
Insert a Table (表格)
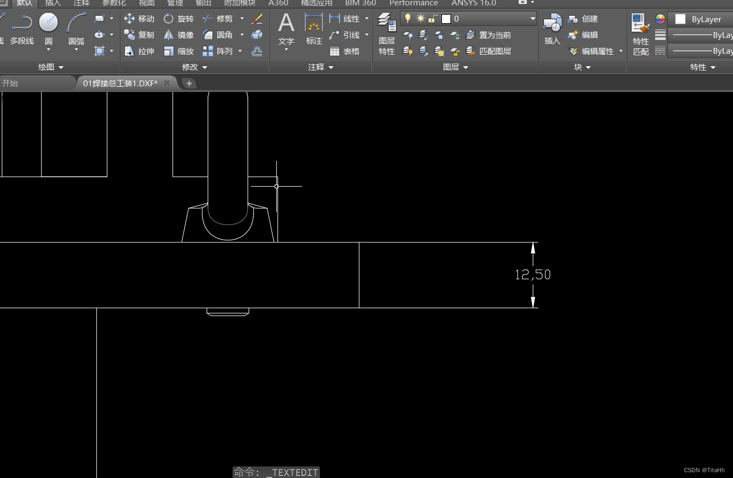pyautogui.click(x=345, y=51)
